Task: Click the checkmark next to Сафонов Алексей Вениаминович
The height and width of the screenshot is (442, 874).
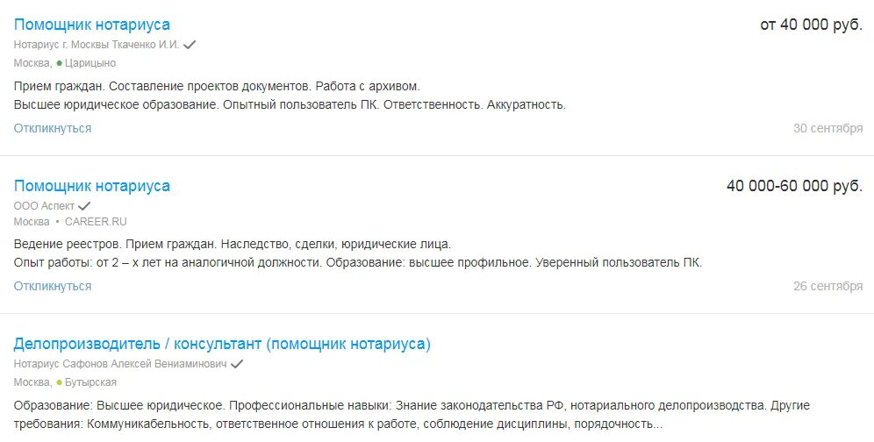Action: (237, 364)
